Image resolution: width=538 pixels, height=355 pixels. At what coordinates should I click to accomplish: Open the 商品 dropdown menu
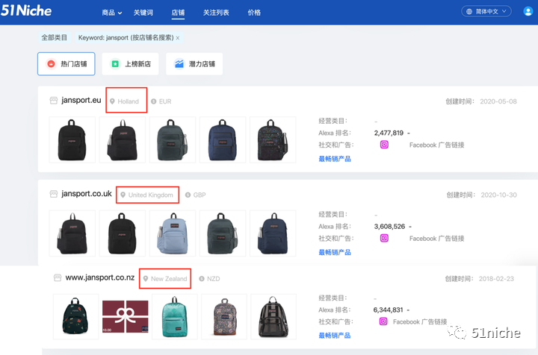click(x=112, y=13)
